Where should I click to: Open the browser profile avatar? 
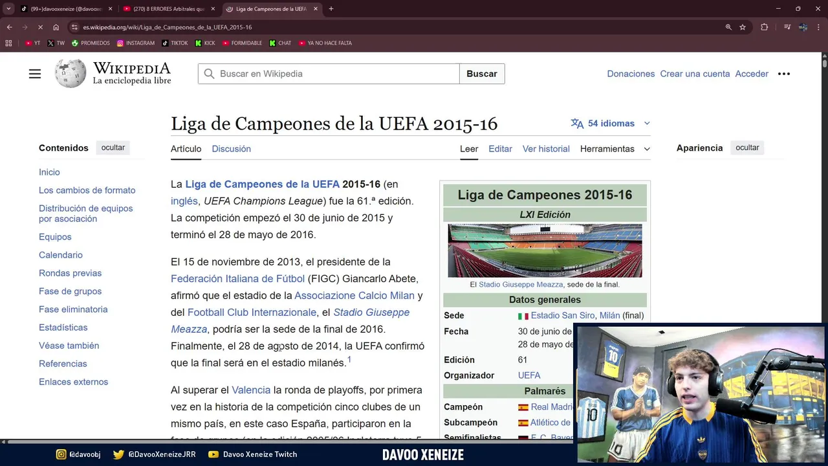coord(803,27)
